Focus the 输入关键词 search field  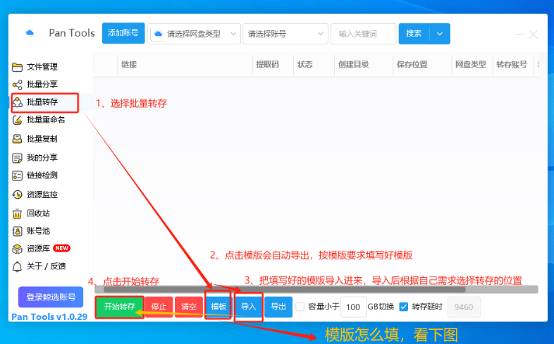[363, 34]
